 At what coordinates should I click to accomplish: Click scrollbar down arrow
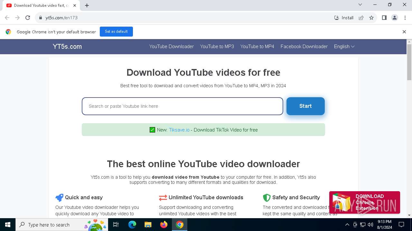(409, 215)
